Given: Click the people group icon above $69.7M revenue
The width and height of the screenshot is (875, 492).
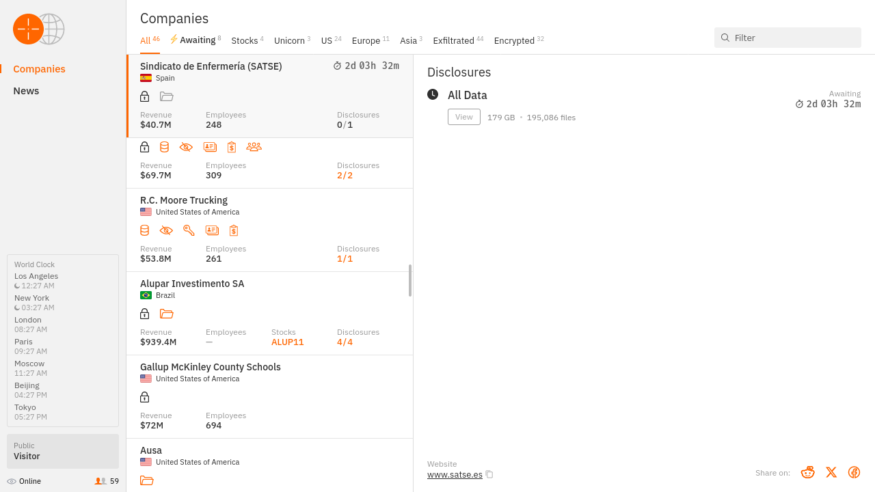Looking at the screenshot, I should coord(254,147).
